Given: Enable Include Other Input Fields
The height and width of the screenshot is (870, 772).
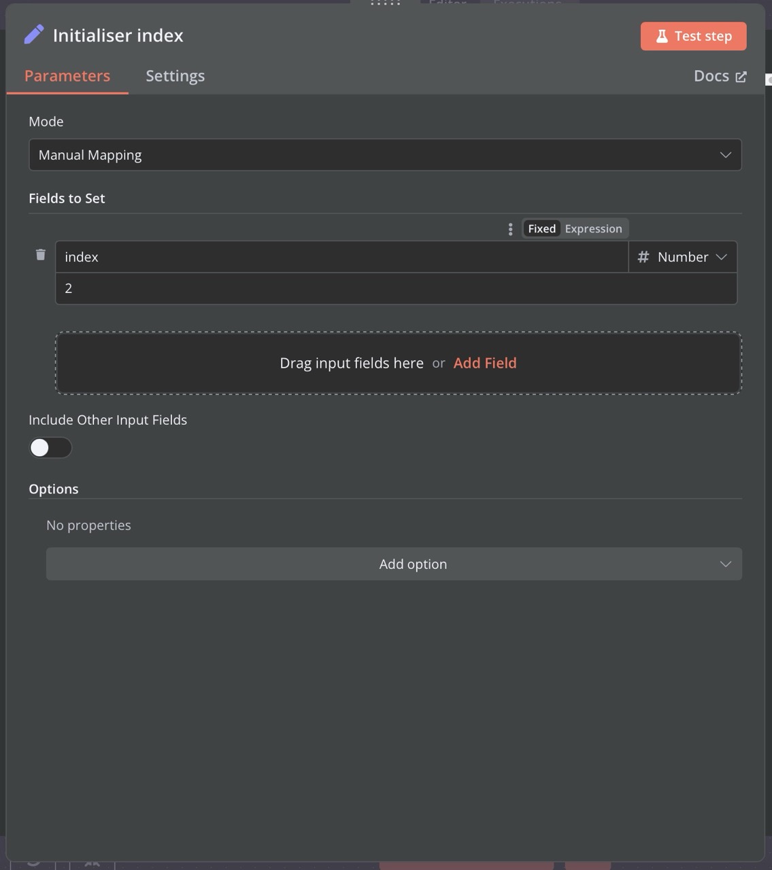Looking at the screenshot, I should click(x=50, y=447).
